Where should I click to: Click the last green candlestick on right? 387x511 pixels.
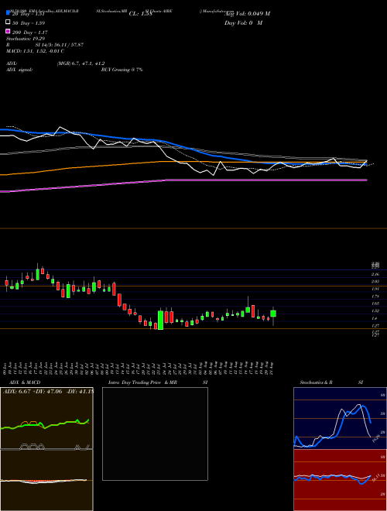click(273, 314)
